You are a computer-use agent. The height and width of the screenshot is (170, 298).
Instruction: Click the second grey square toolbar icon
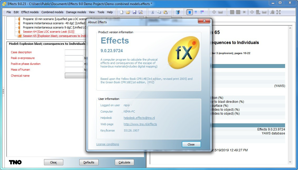[238, 12]
